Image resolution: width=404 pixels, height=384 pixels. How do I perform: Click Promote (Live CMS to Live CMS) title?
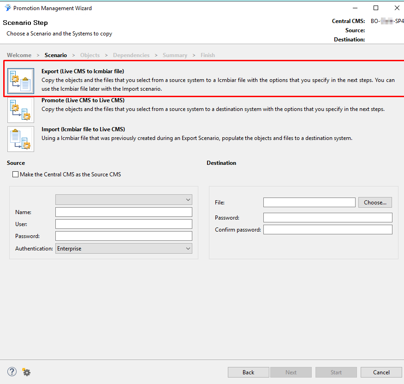(83, 100)
